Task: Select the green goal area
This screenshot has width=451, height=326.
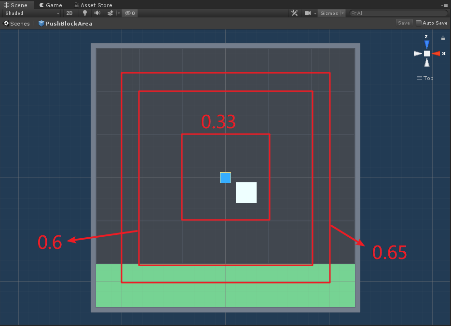Action: coord(226,286)
